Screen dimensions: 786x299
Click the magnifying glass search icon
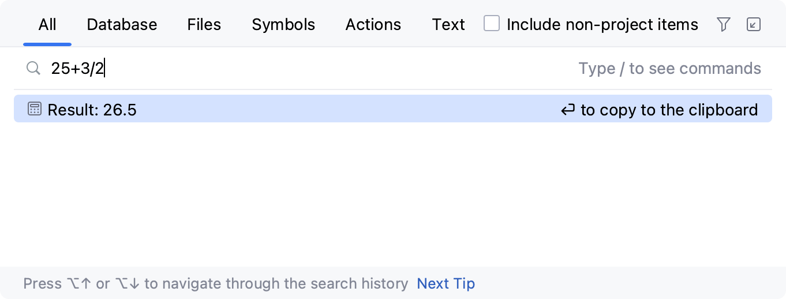click(33, 69)
